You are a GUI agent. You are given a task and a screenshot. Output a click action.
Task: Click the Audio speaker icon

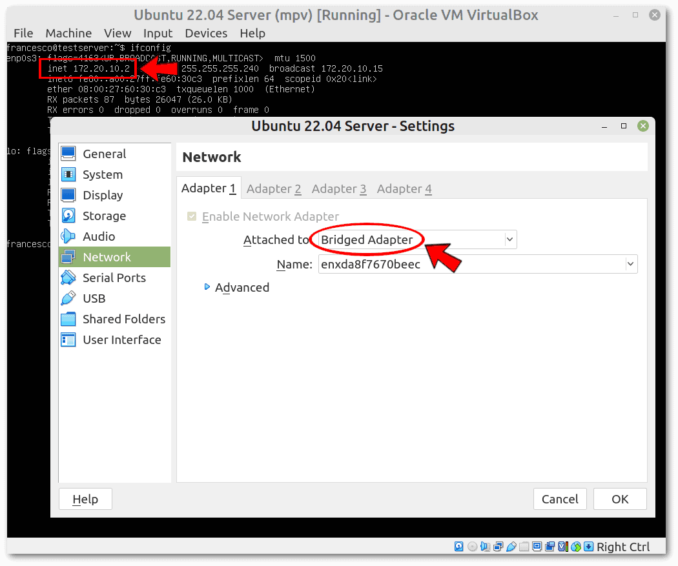coord(68,236)
